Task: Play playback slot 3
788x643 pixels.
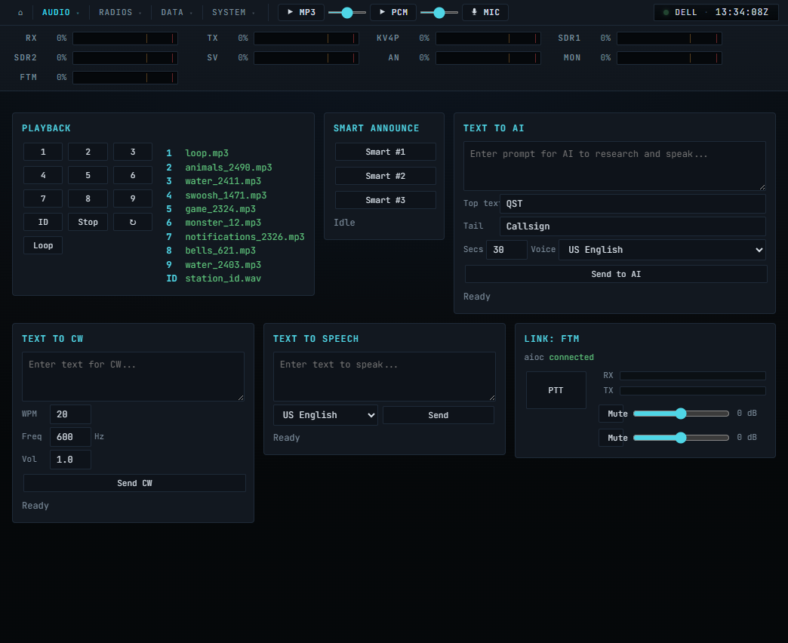Action: pos(133,152)
